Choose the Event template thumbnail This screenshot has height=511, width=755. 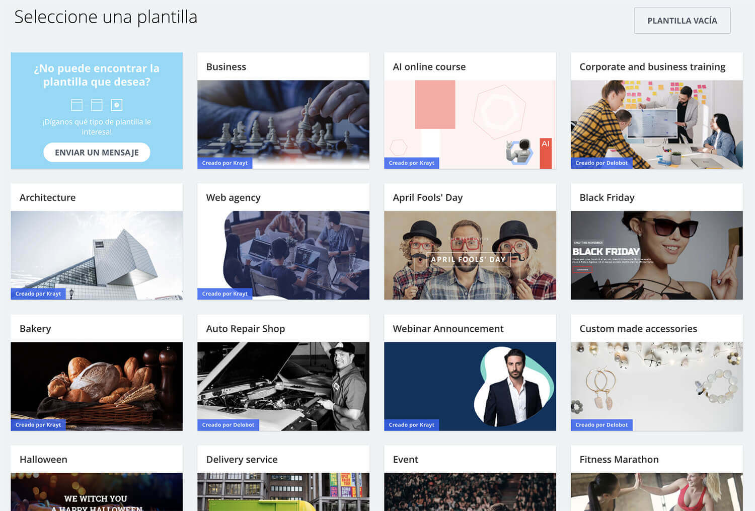tap(470, 491)
